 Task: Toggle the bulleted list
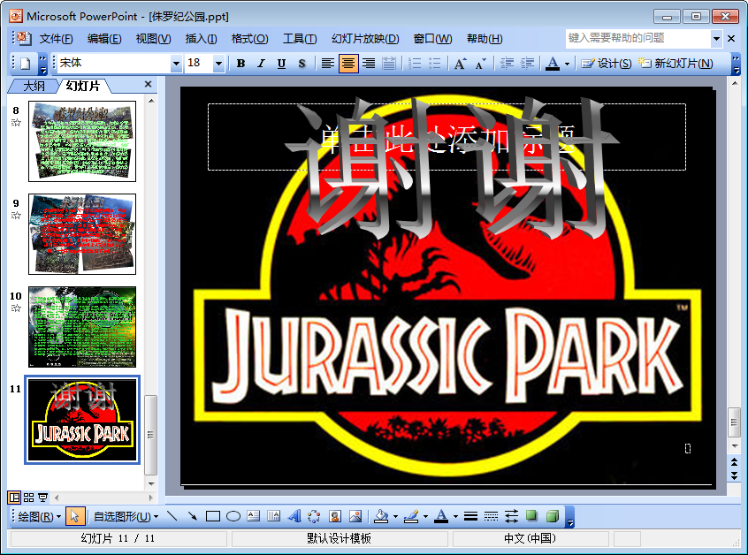coord(435,63)
